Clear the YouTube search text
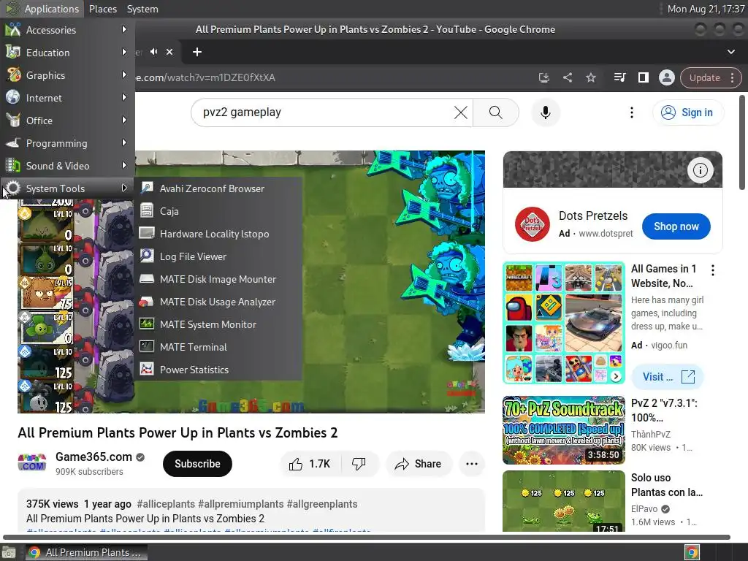This screenshot has width=748, height=561. tap(461, 112)
